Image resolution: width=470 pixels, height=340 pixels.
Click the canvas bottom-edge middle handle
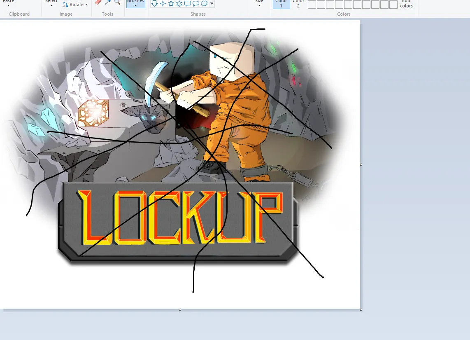coord(180,310)
